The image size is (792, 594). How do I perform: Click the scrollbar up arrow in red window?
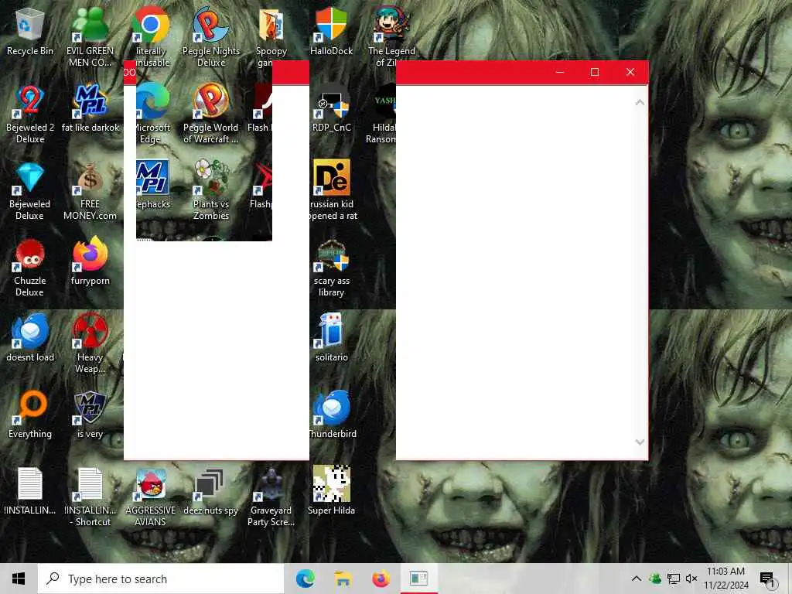coord(640,103)
